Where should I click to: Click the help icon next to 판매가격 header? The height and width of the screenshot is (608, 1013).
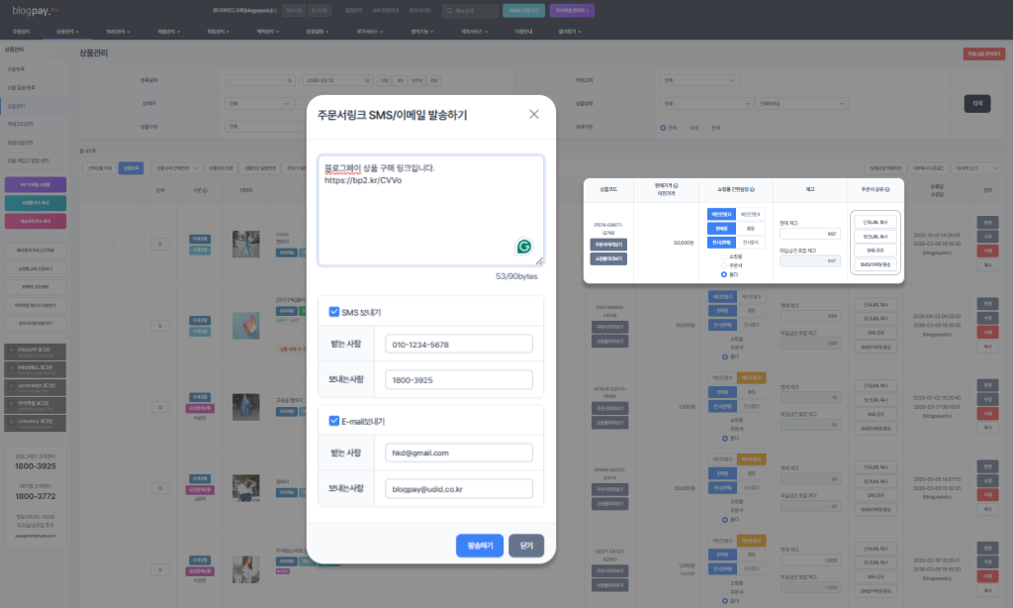click(x=676, y=185)
